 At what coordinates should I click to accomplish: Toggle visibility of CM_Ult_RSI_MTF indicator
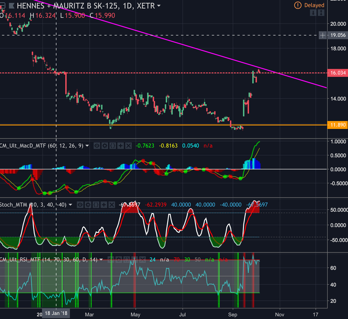tap(111, 260)
